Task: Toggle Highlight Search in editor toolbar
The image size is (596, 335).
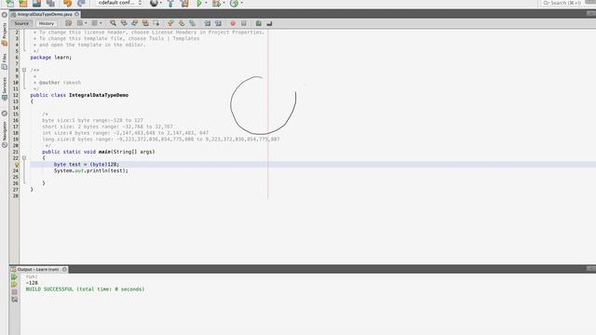Action: pos(145,23)
